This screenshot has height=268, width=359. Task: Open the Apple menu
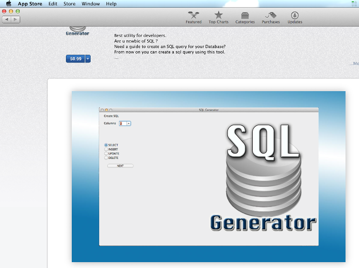pos(9,4)
